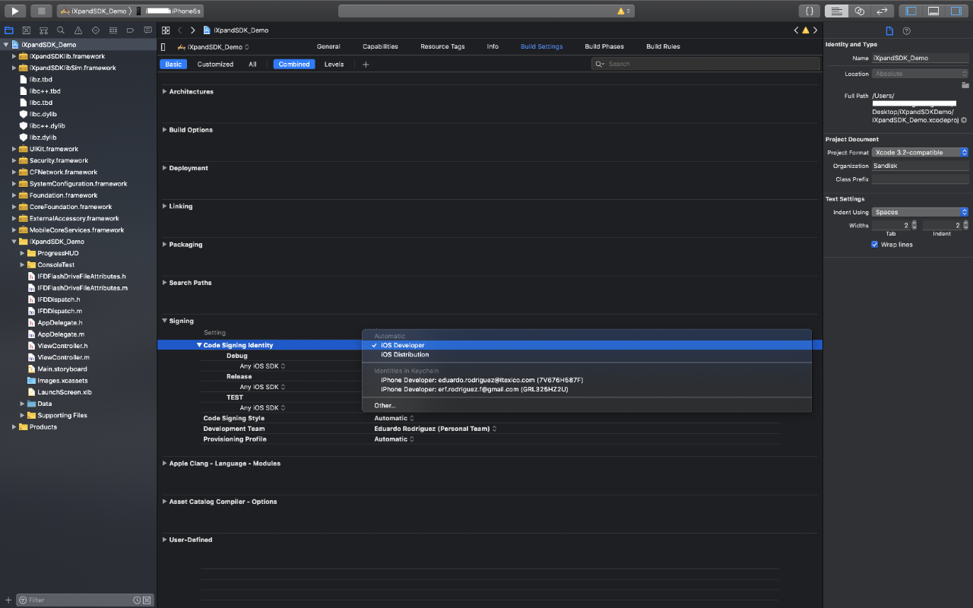Click the warning count in activity bar

click(x=623, y=11)
